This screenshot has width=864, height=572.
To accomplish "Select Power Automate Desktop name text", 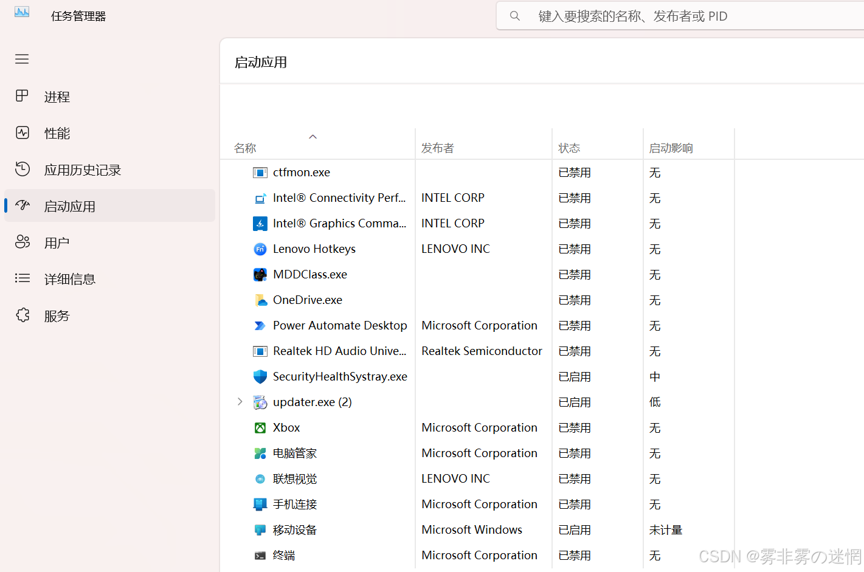I will point(340,326).
